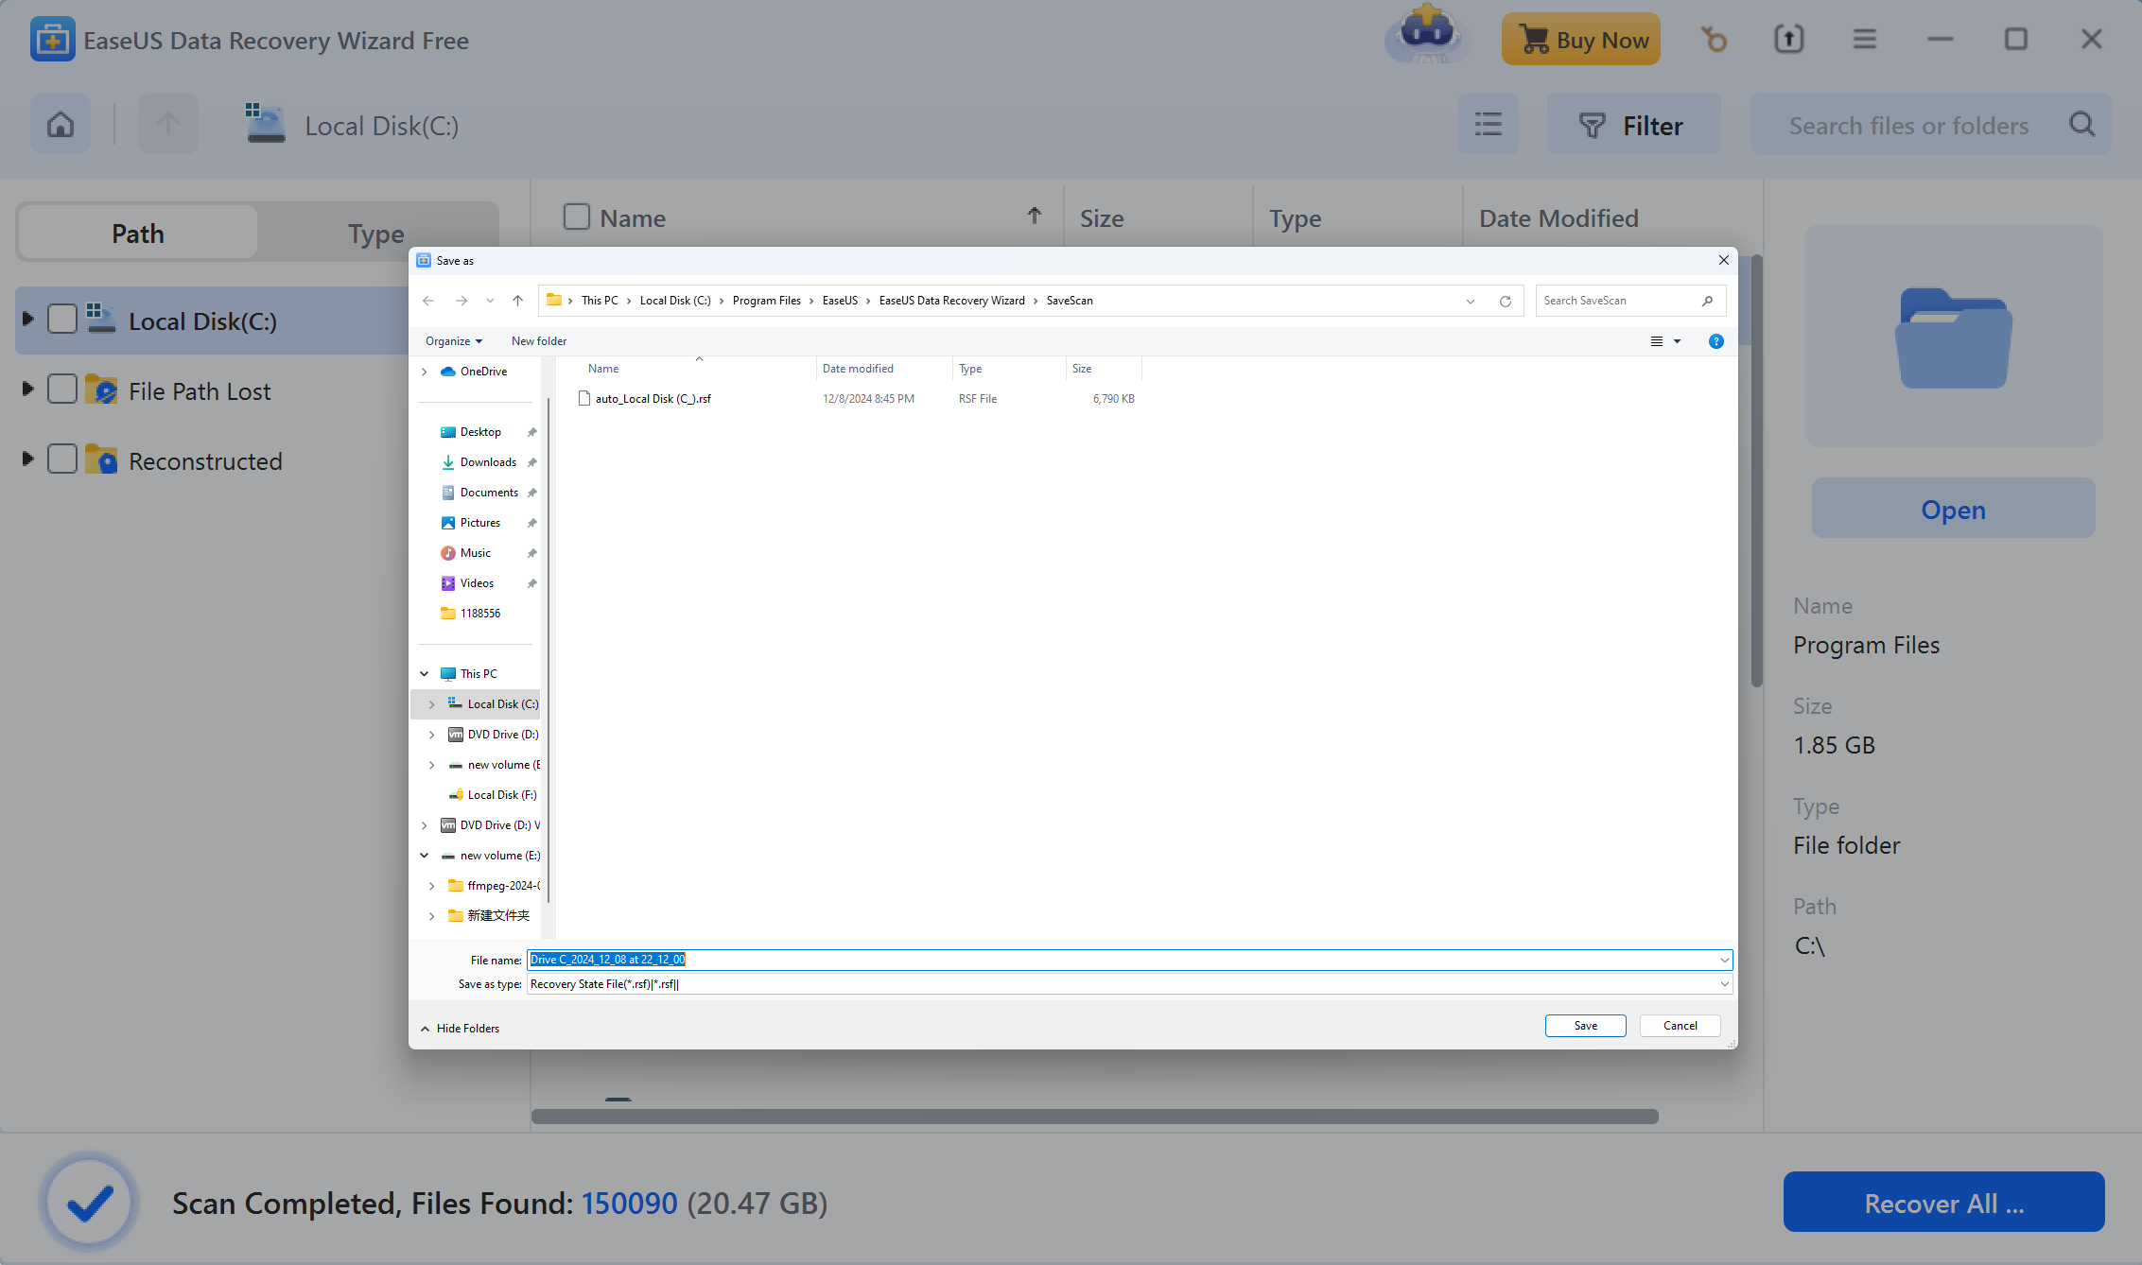The height and width of the screenshot is (1265, 2142).
Task: Click New folder in Save as dialog
Action: point(539,341)
